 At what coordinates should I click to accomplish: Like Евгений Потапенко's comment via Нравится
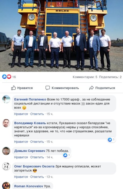coord(21,114)
